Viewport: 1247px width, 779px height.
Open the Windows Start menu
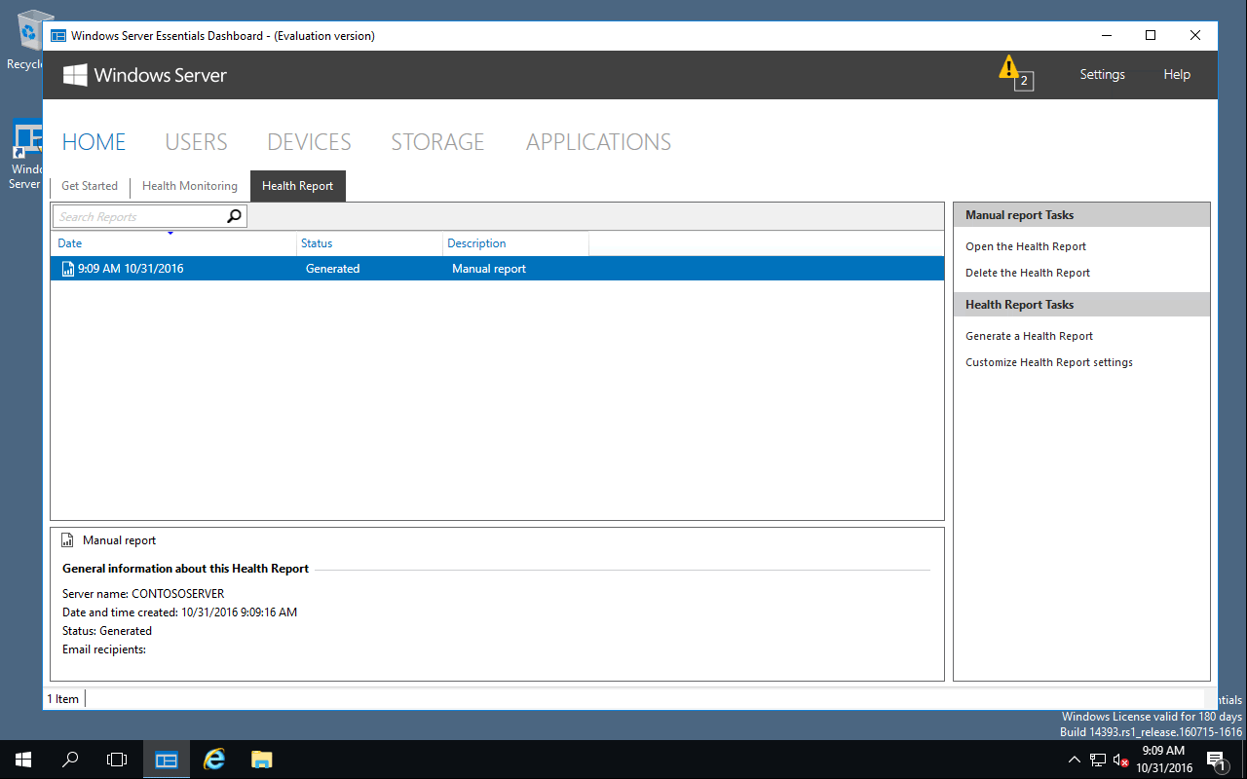[23, 760]
